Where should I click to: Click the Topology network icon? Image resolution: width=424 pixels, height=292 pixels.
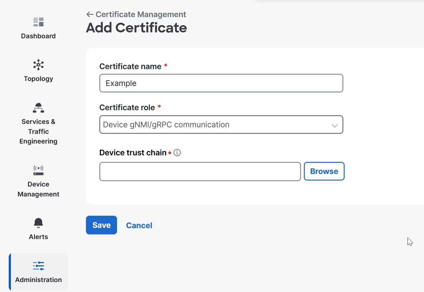coord(38,65)
